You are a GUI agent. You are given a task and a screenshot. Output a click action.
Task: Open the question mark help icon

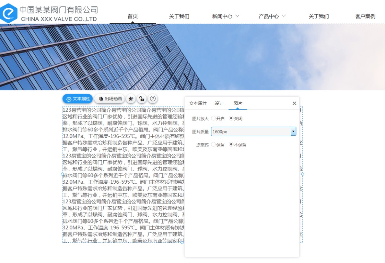coord(153,99)
